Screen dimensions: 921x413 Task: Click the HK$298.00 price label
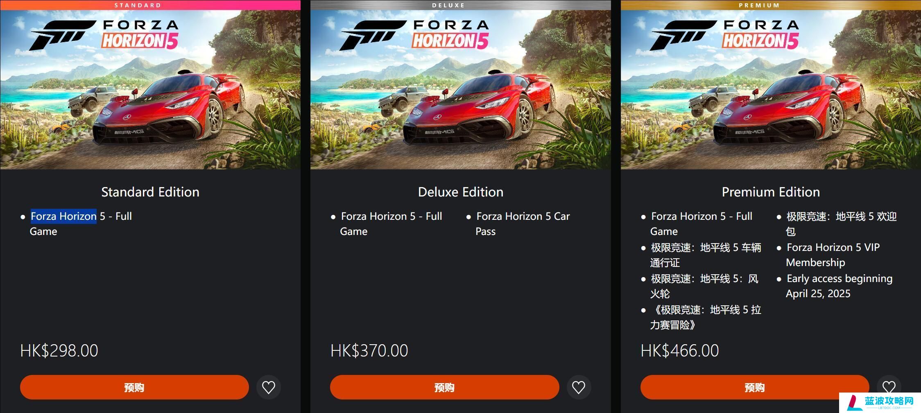pyautogui.click(x=59, y=351)
